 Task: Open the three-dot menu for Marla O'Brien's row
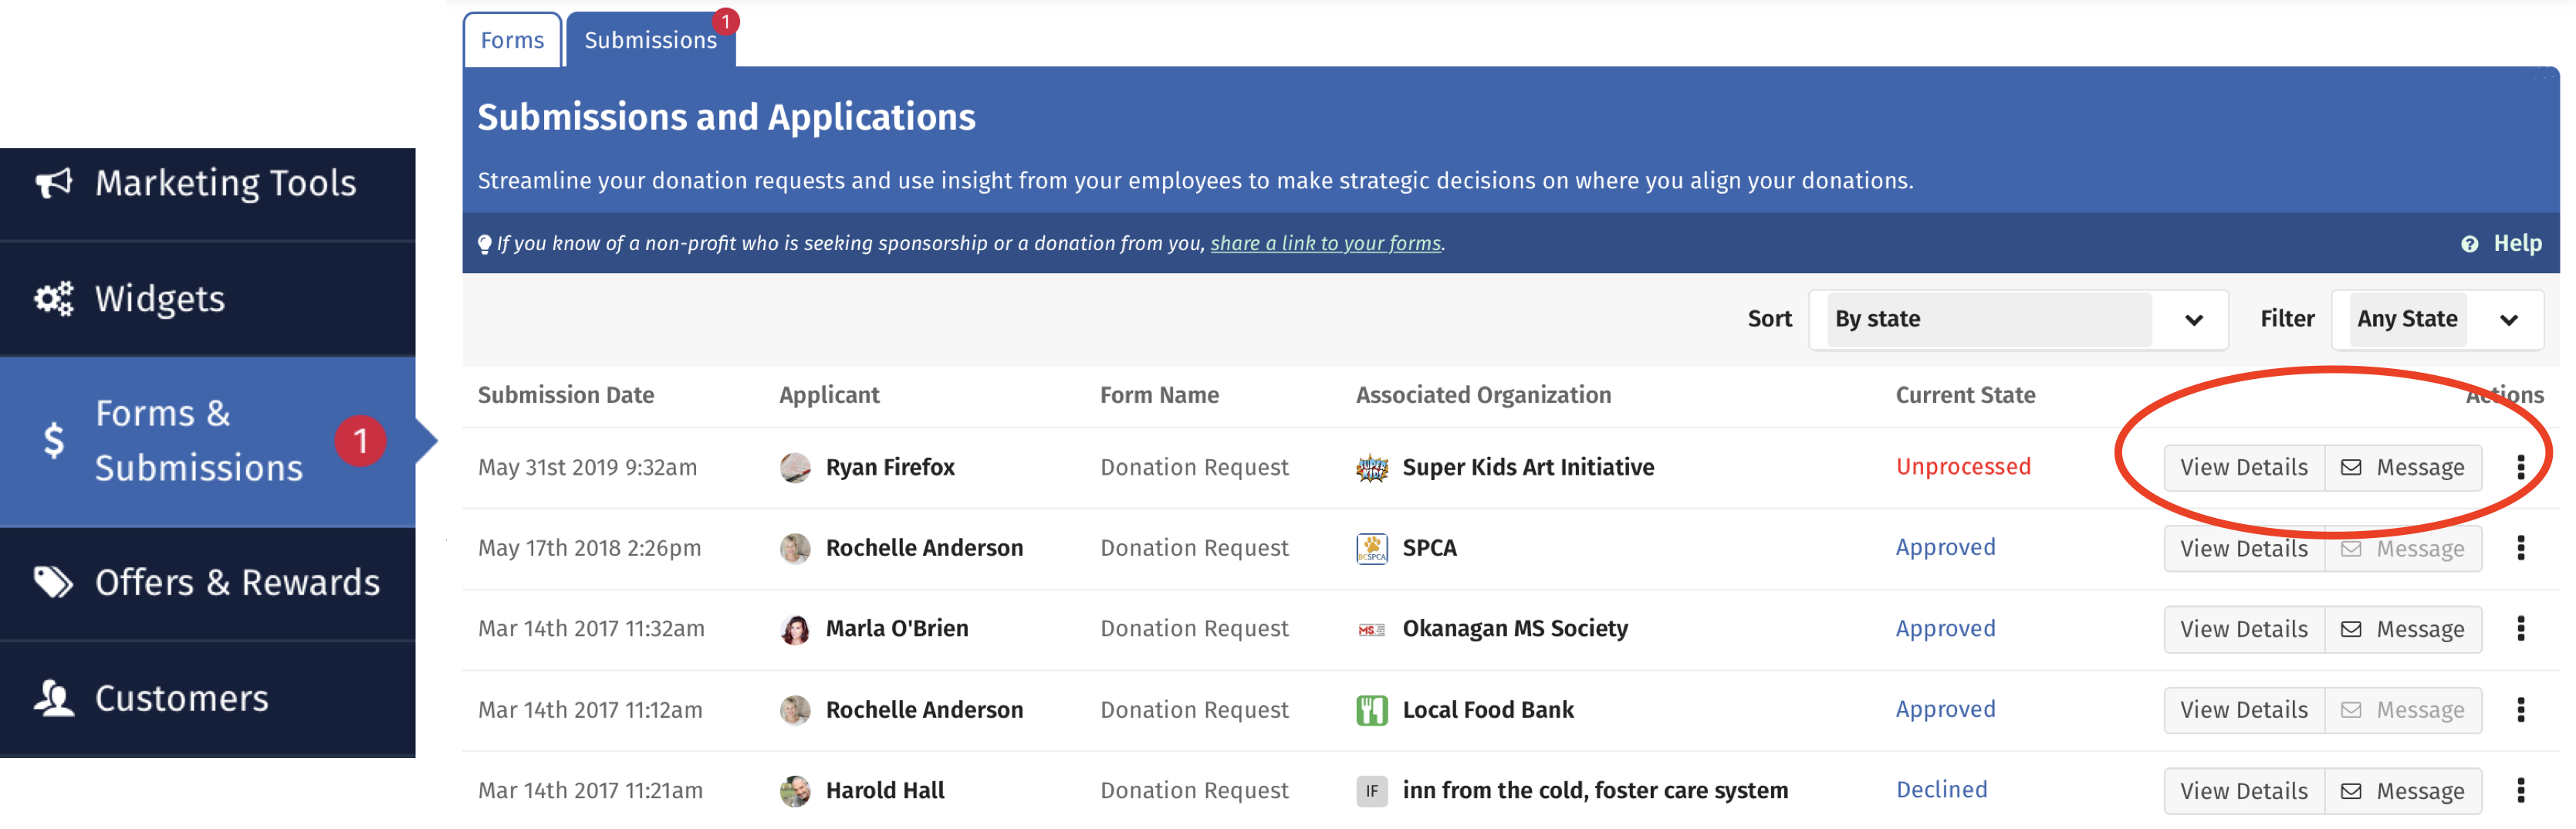(x=2520, y=629)
